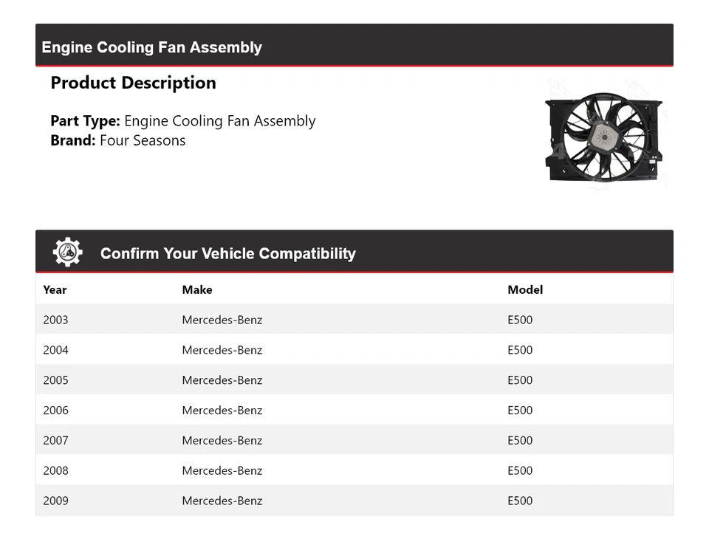Click the 2005 year cell
Image resolution: width=709 pixels, height=539 pixels.
55,380
